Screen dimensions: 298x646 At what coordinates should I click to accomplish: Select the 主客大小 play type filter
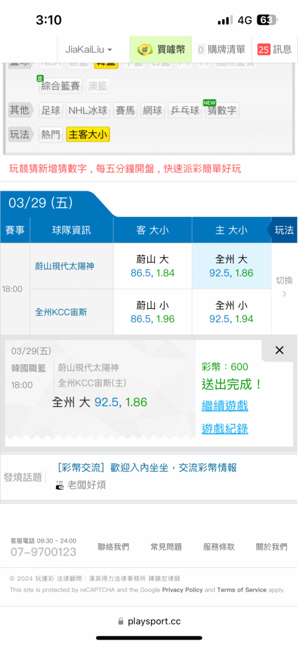88,135
